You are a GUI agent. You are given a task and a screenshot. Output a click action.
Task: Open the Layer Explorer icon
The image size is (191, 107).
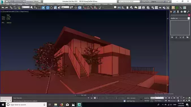(x=131, y=8)
